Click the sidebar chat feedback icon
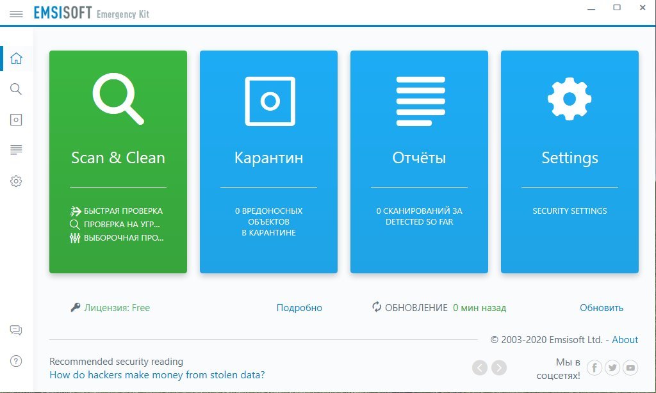656x393 pixels. pos(17,330)
